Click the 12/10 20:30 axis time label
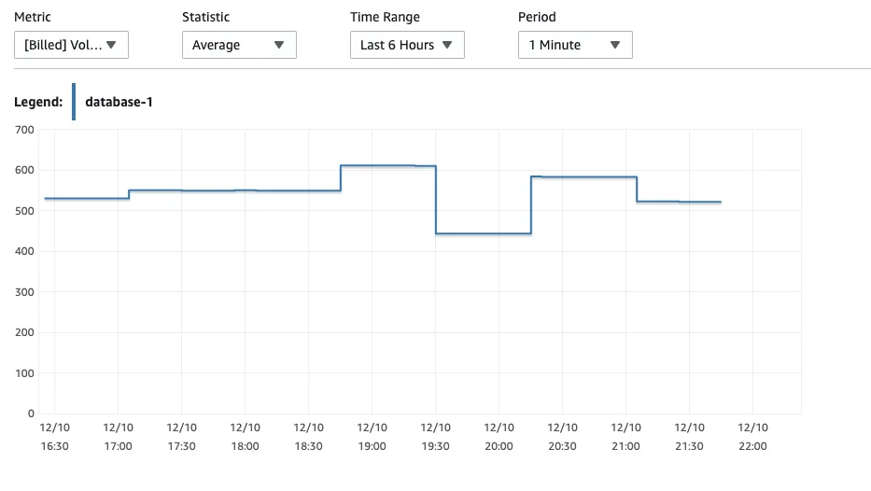 click(562, 437)
